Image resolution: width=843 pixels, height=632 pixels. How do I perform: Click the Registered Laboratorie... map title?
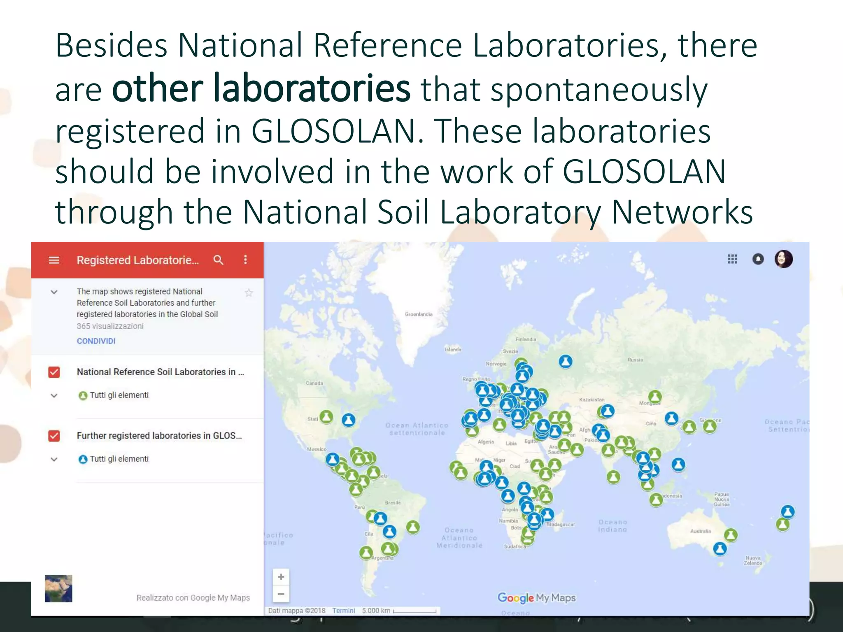pos(137,260)
